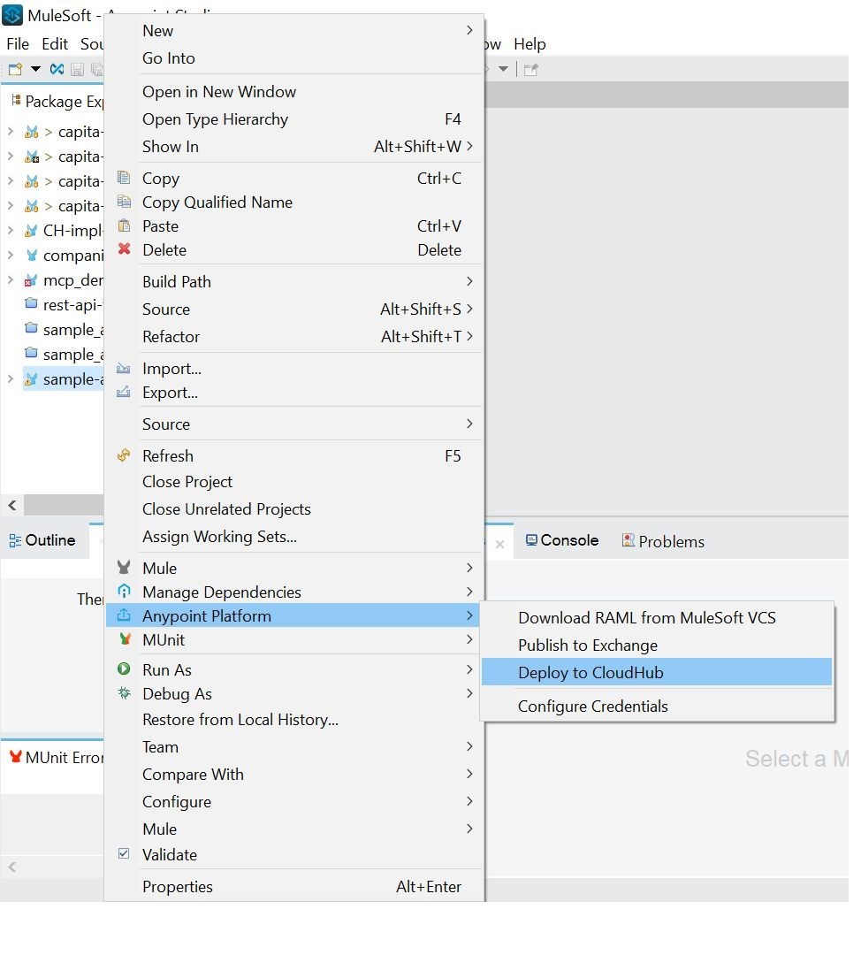The image size is (861, 955).
Task: Click the Copy Qualified Name icon
Action: click(124, 201)
